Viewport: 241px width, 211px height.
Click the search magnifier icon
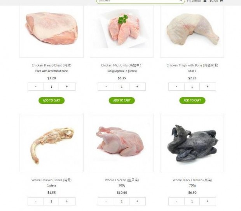click(x=181, y=1)
